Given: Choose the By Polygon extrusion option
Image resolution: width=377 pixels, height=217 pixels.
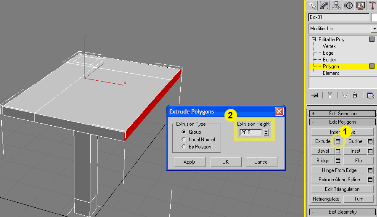Looking at the screenshot, I should tap(184, 147).
